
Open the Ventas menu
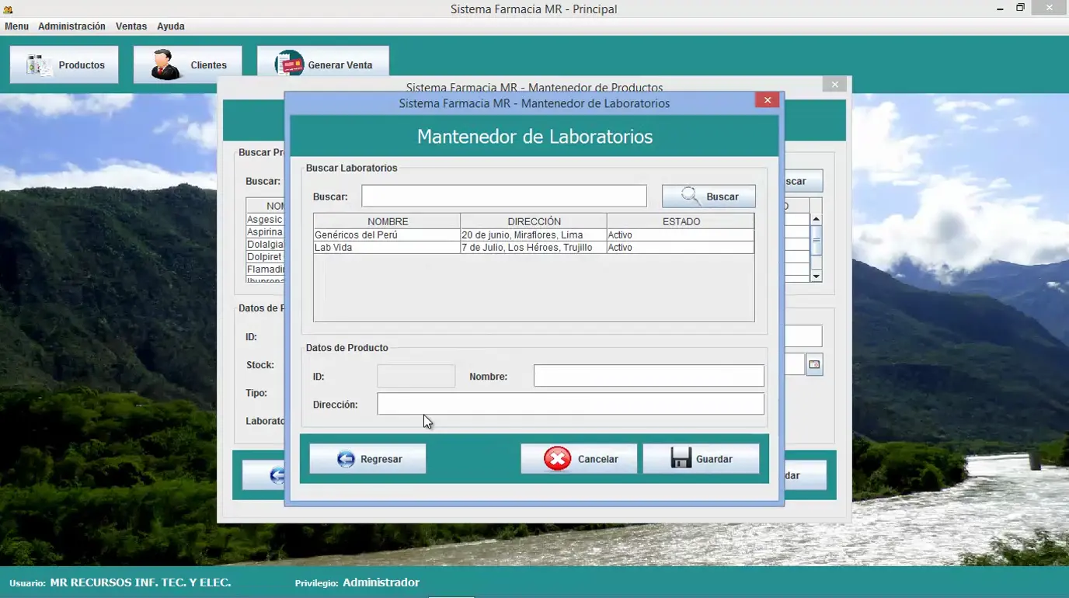click(x=131, y=26)
